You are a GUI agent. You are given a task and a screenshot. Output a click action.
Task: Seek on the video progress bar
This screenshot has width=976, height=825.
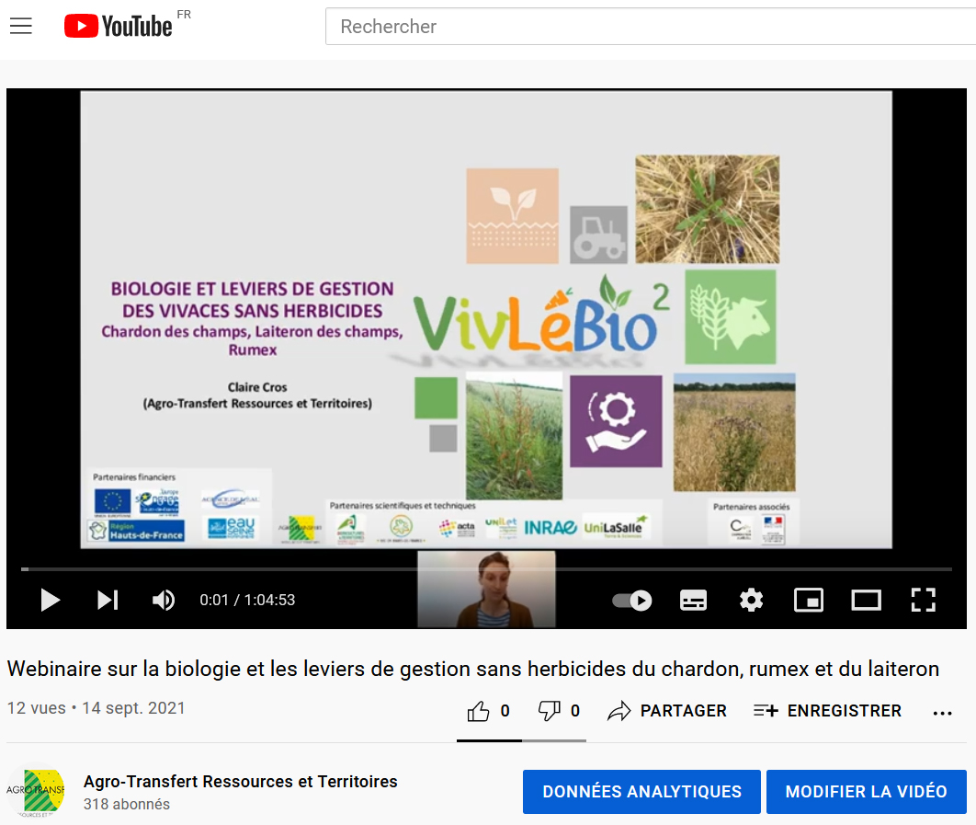click(487, 569)
